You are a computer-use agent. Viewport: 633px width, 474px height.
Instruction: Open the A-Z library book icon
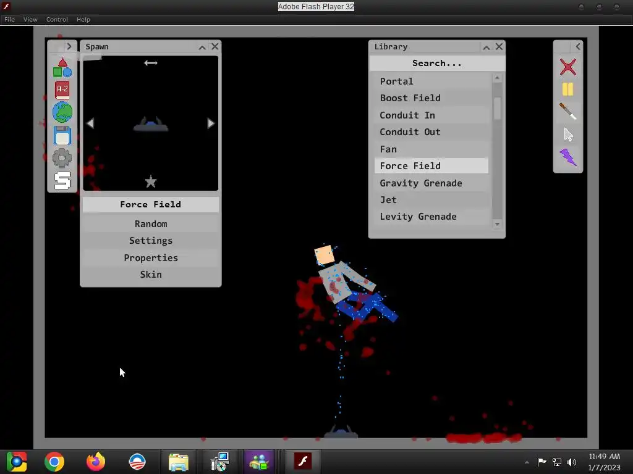click(x=62, y=90)
